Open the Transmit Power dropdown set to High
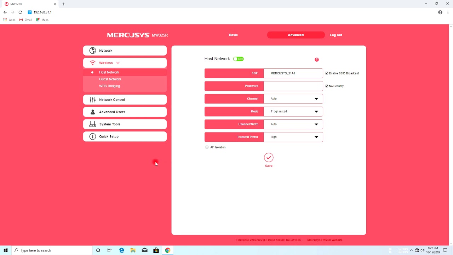Image resolution: width=453 pixels, height=255 pixels. coord(293,137)
